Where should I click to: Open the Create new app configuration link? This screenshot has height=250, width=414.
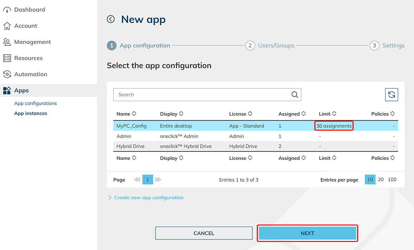tap(148, 198)
